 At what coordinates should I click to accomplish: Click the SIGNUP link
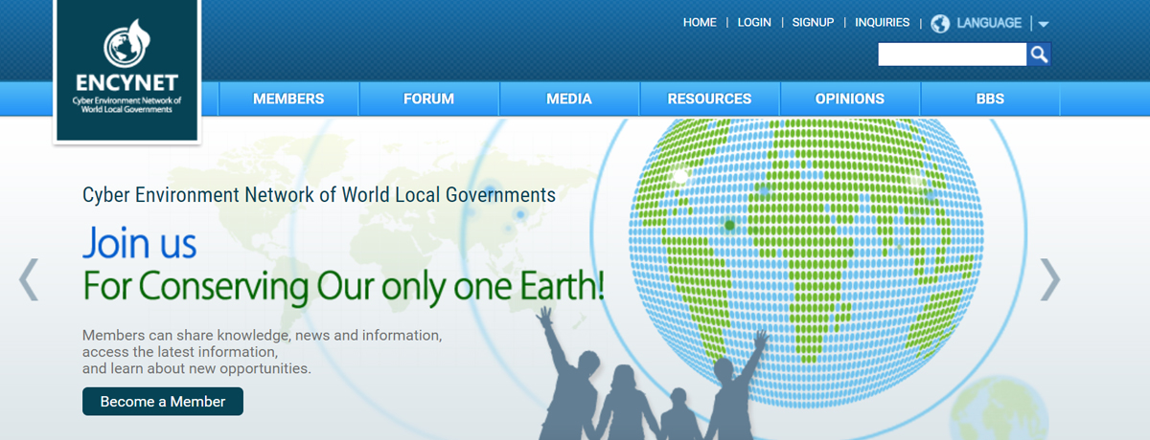tap(813, 23)
